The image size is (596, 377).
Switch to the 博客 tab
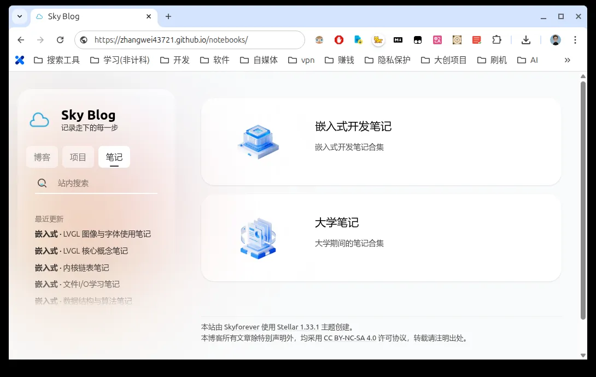pos(42,157)
